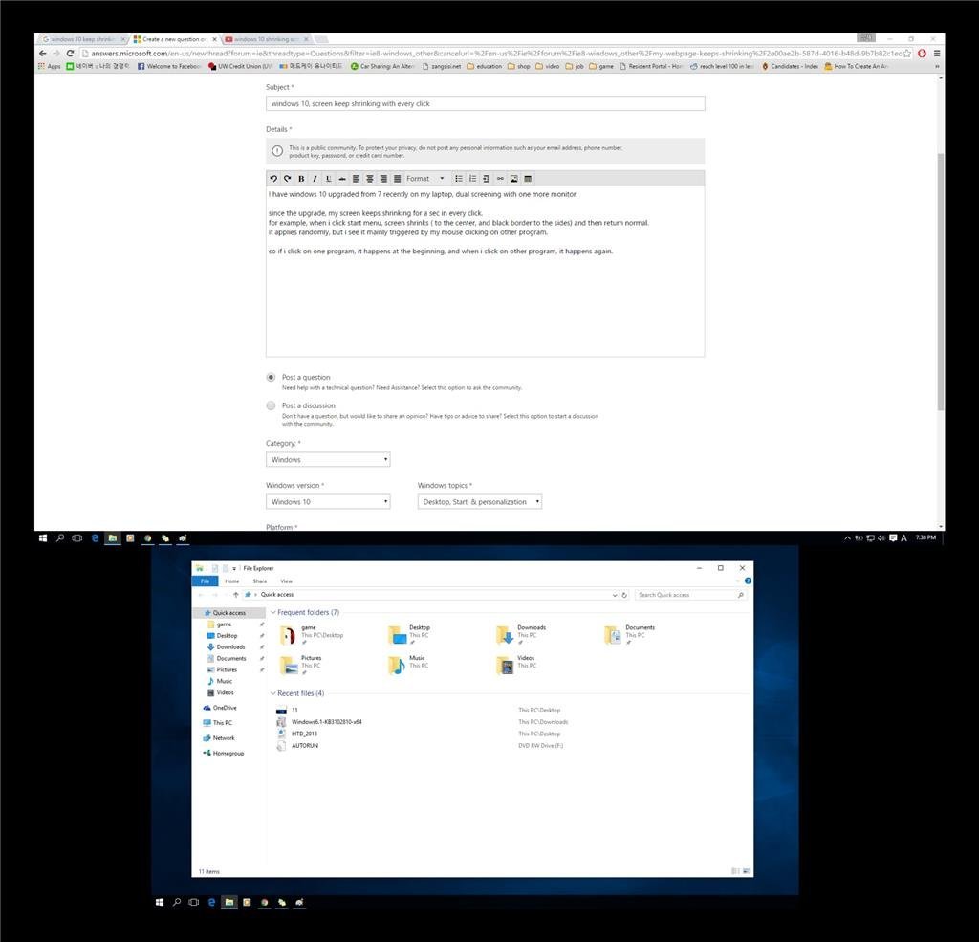Select the AUTORUN recent file
The width and height of the screenshot is (979, 942).
[305, 745]
